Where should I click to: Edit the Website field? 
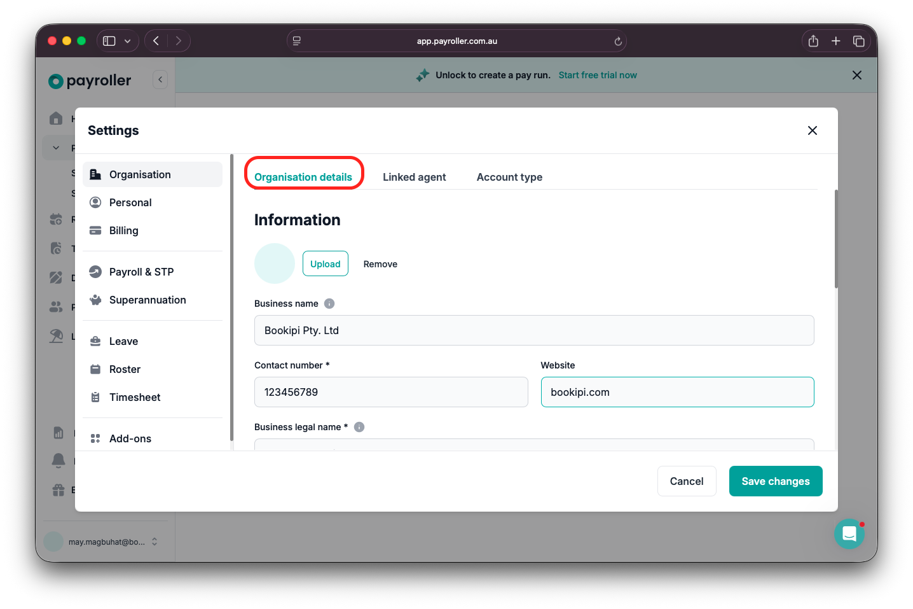677,392
